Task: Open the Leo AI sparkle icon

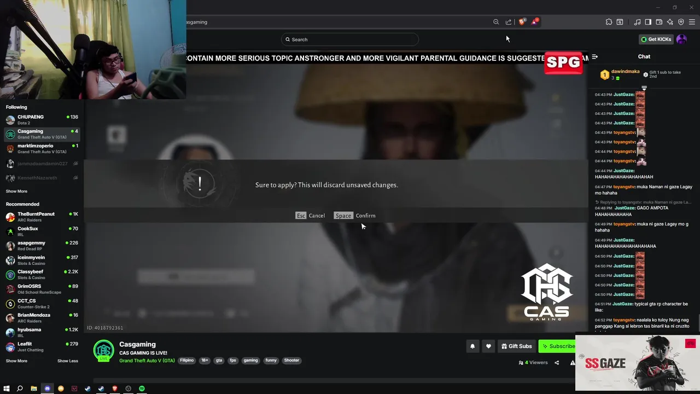Action: pos(670,22)
